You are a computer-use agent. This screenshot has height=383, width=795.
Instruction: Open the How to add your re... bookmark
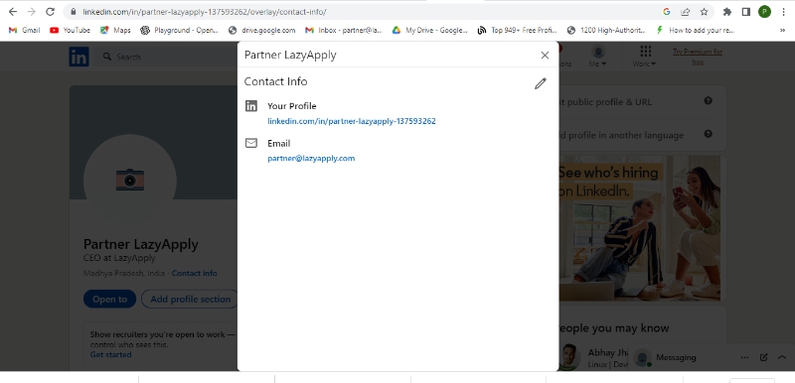pyautogui.click(x=695, y=30)
